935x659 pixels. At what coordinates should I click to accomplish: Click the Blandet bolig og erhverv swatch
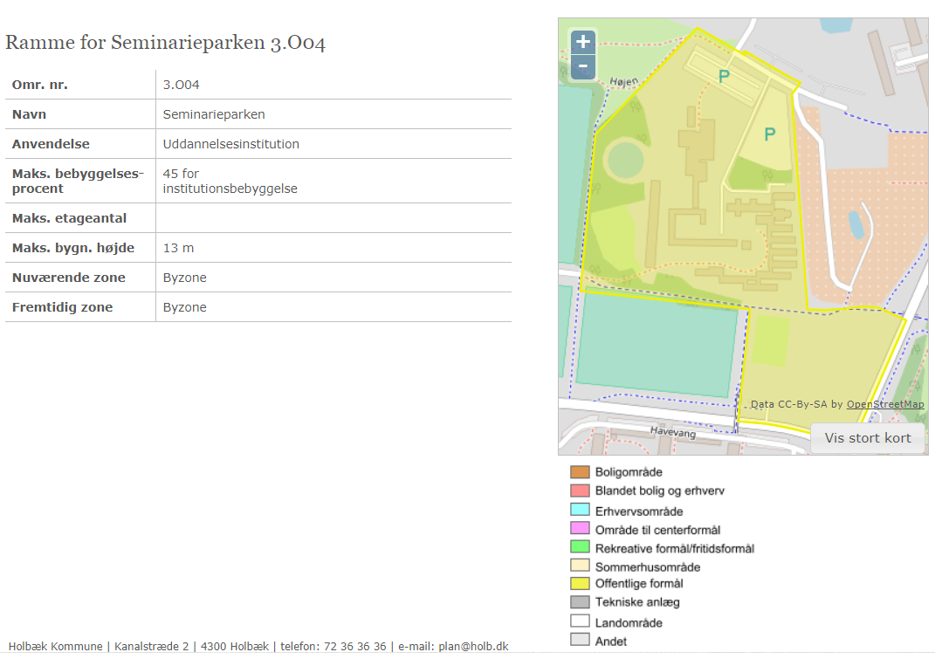581,491
